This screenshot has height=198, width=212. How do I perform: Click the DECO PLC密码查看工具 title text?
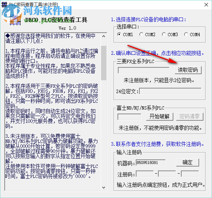point(56,20)
